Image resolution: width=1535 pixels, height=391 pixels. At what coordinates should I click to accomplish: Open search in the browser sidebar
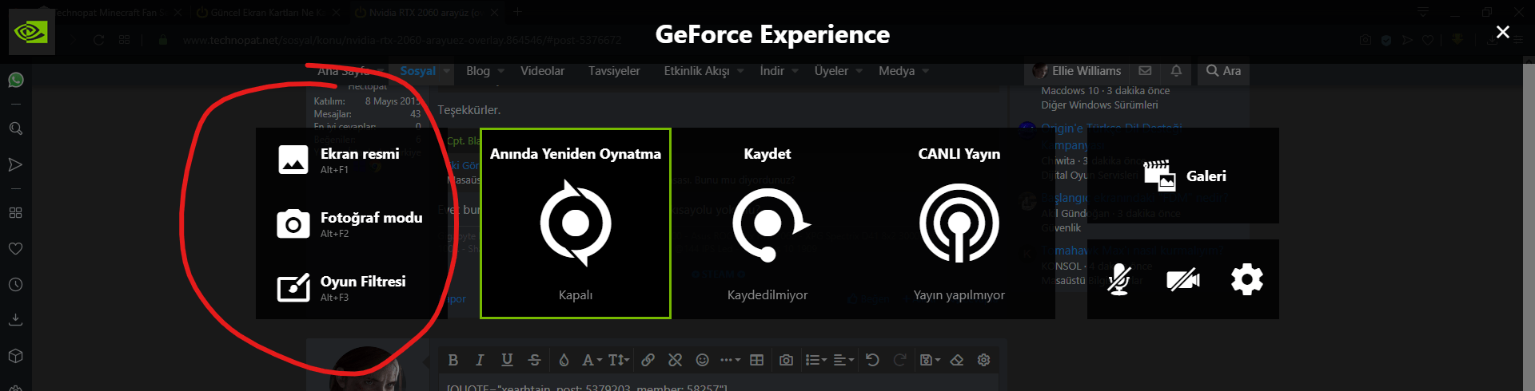[15, 128]
